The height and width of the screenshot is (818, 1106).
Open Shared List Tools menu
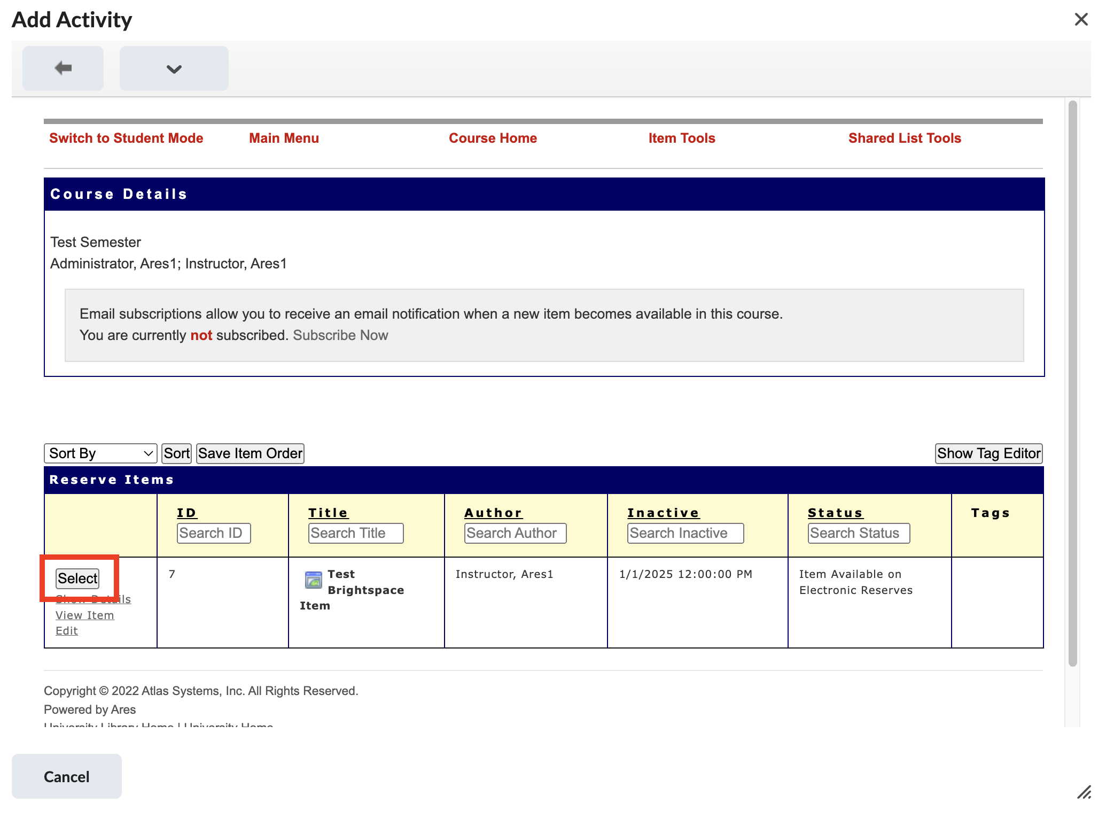coord(904,138)
